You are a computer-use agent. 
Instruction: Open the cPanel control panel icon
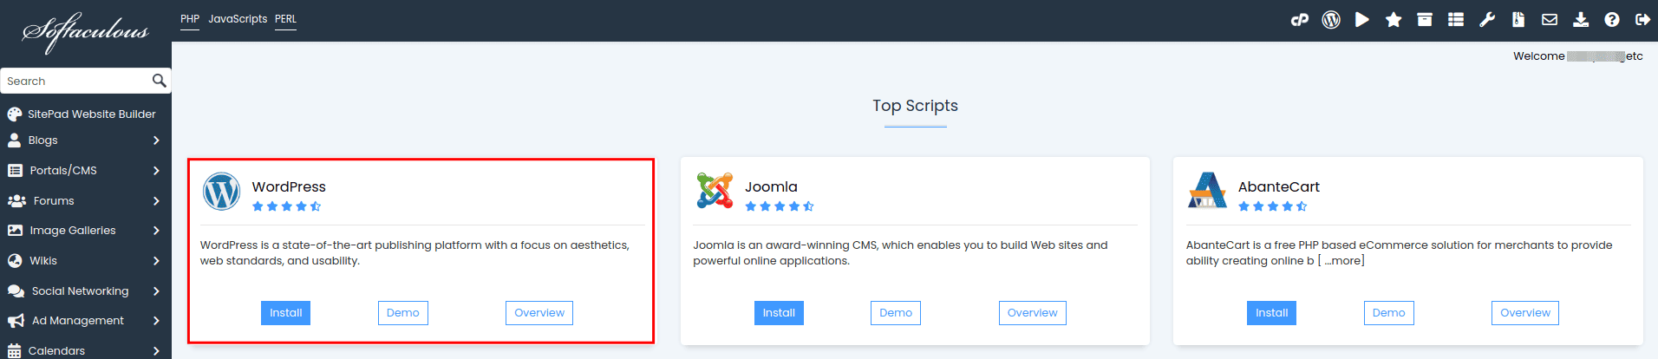1299,19
